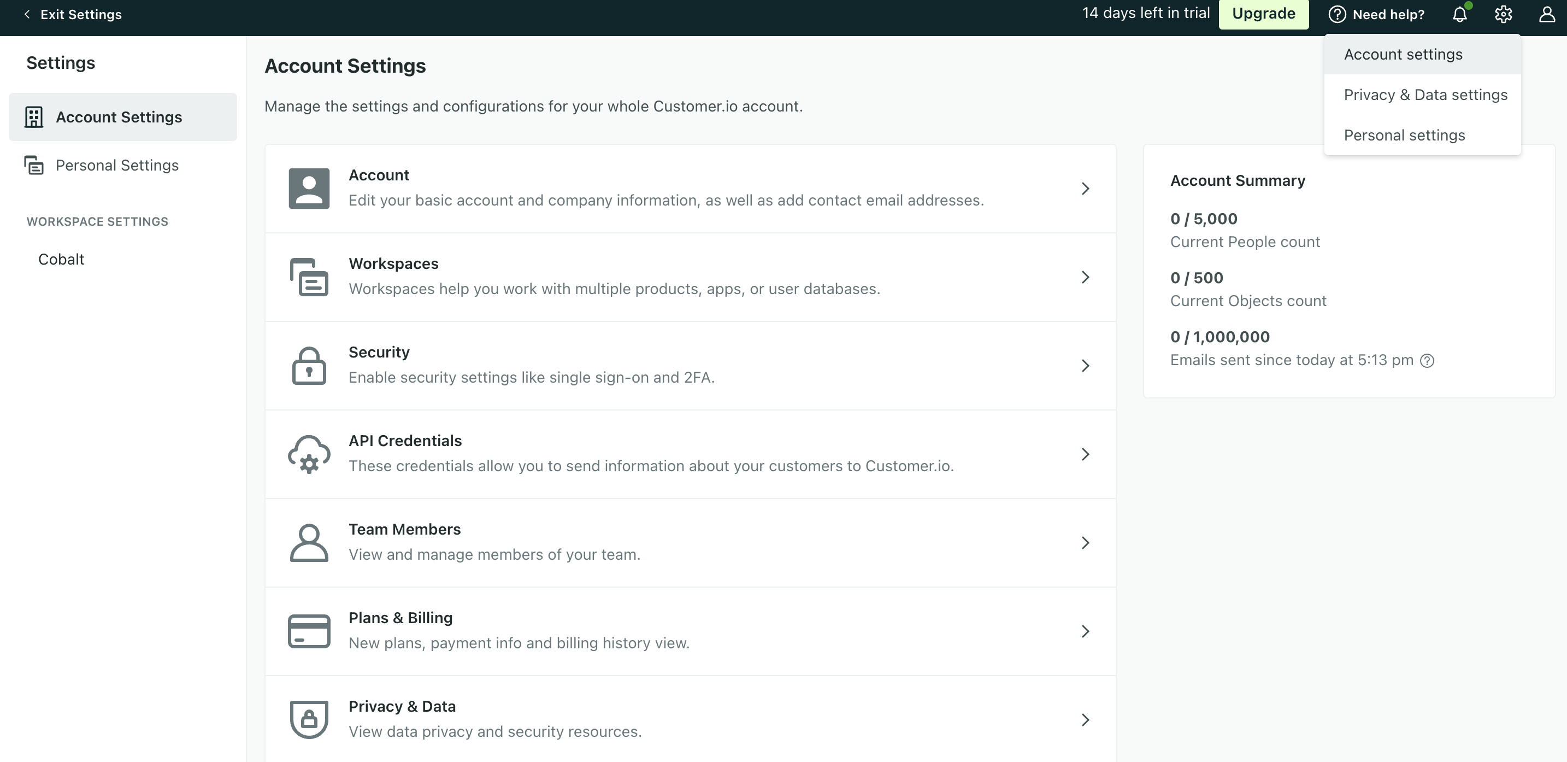Open the notification bell
Viewport: 1567px width, 762px height.
click(1460, 14)
